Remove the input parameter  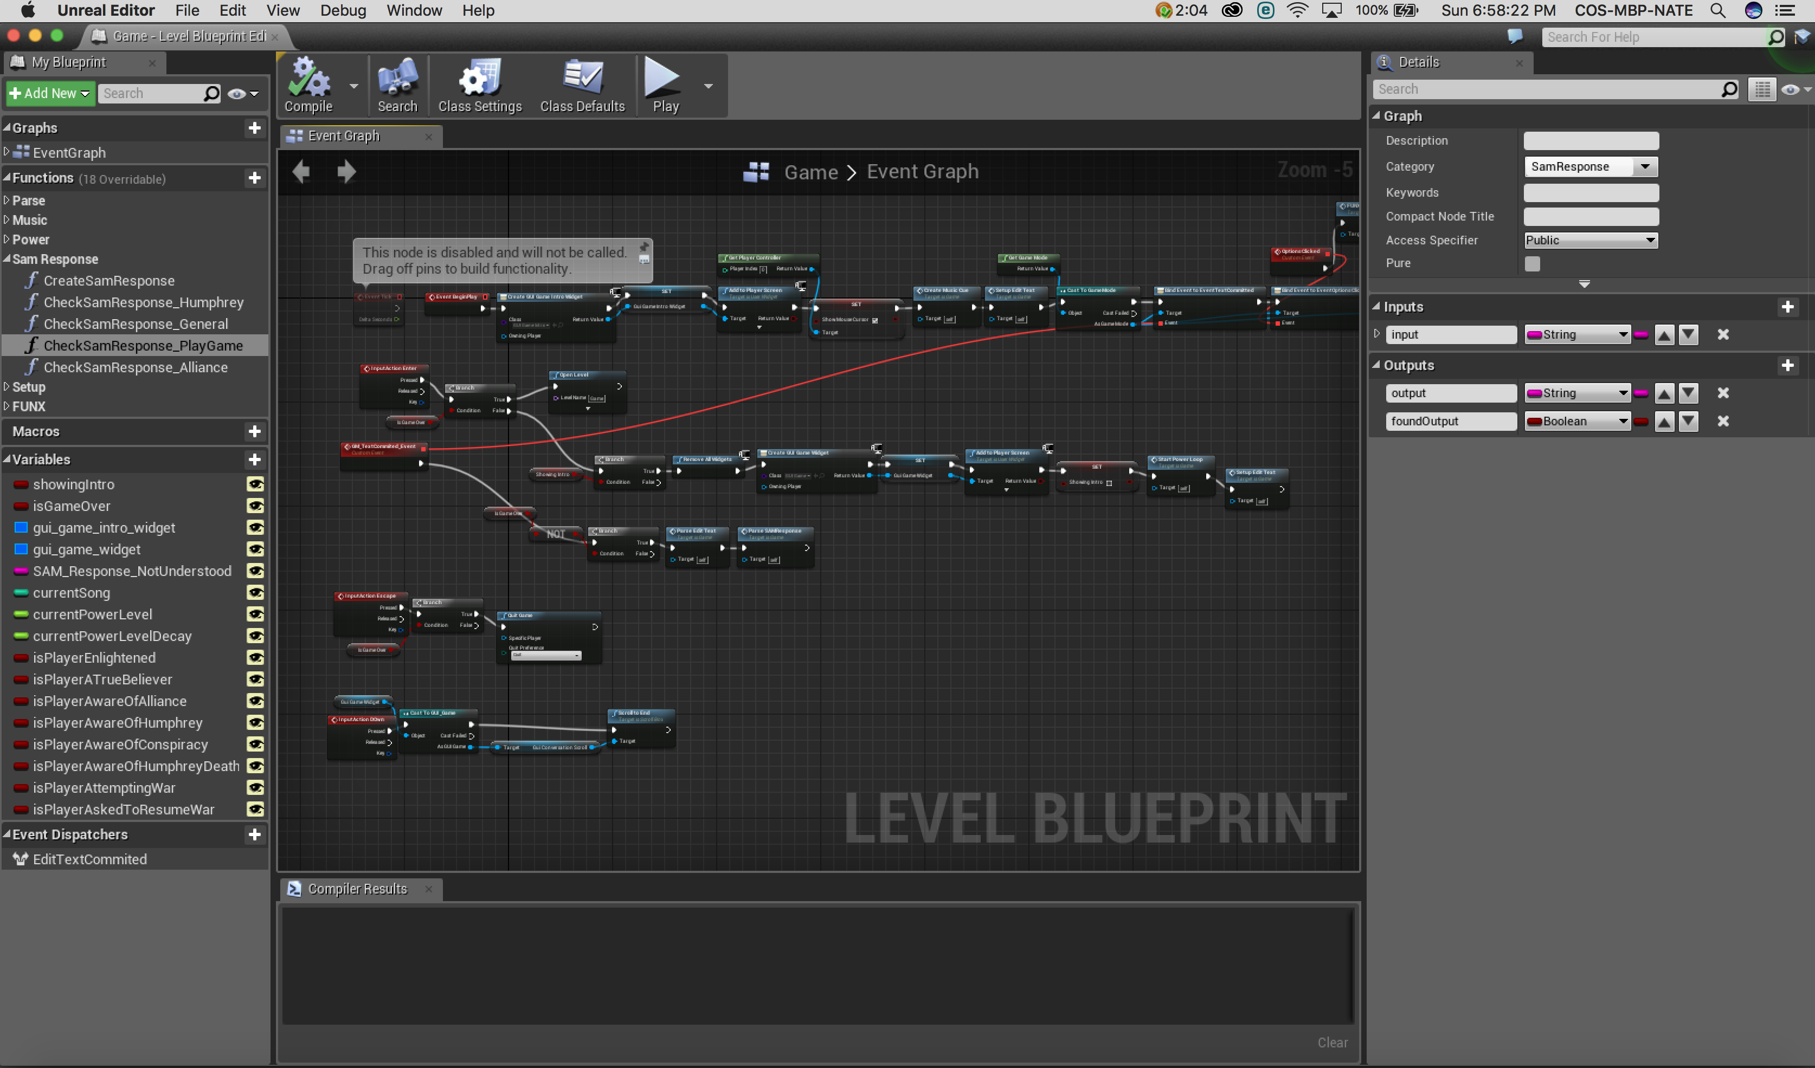point(1723,335)
